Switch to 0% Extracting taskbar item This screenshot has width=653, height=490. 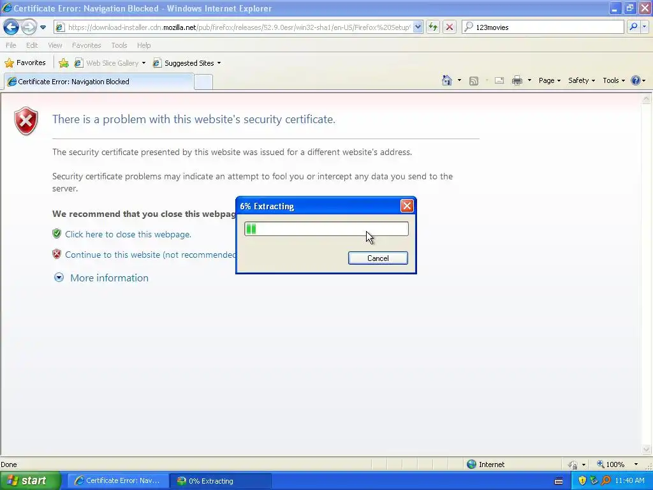pyautogui.click(x=221, y=480)
